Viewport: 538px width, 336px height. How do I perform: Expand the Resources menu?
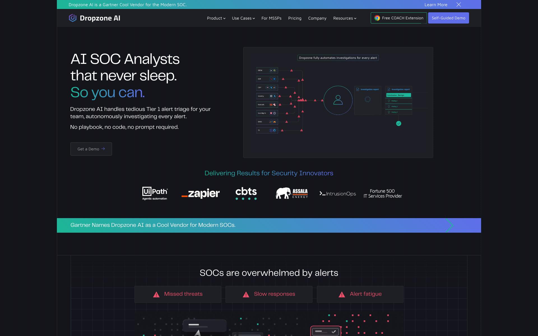pyautogui.click(x=345, y=18)
